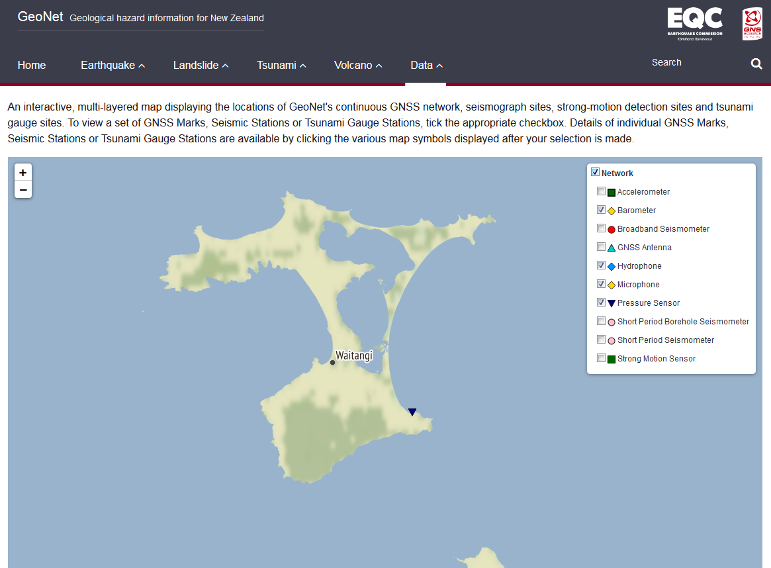
Task: Enable the Broadband Seismometer checkbox
Action: pyautogui.click(x=601, y=228)
